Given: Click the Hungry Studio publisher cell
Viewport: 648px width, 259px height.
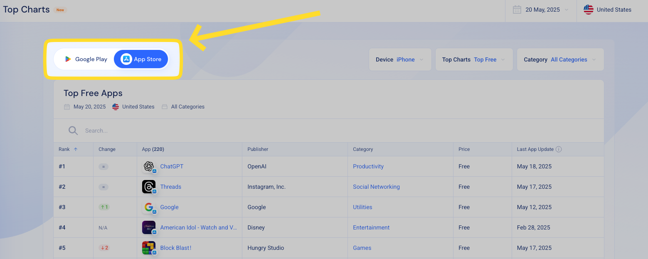Looking at the screenshot, I should coord(295,248).
